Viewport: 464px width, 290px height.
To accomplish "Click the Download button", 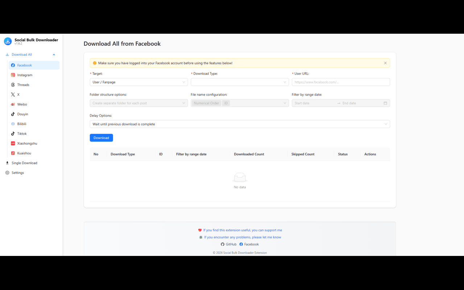I will (x=101, y=137).
